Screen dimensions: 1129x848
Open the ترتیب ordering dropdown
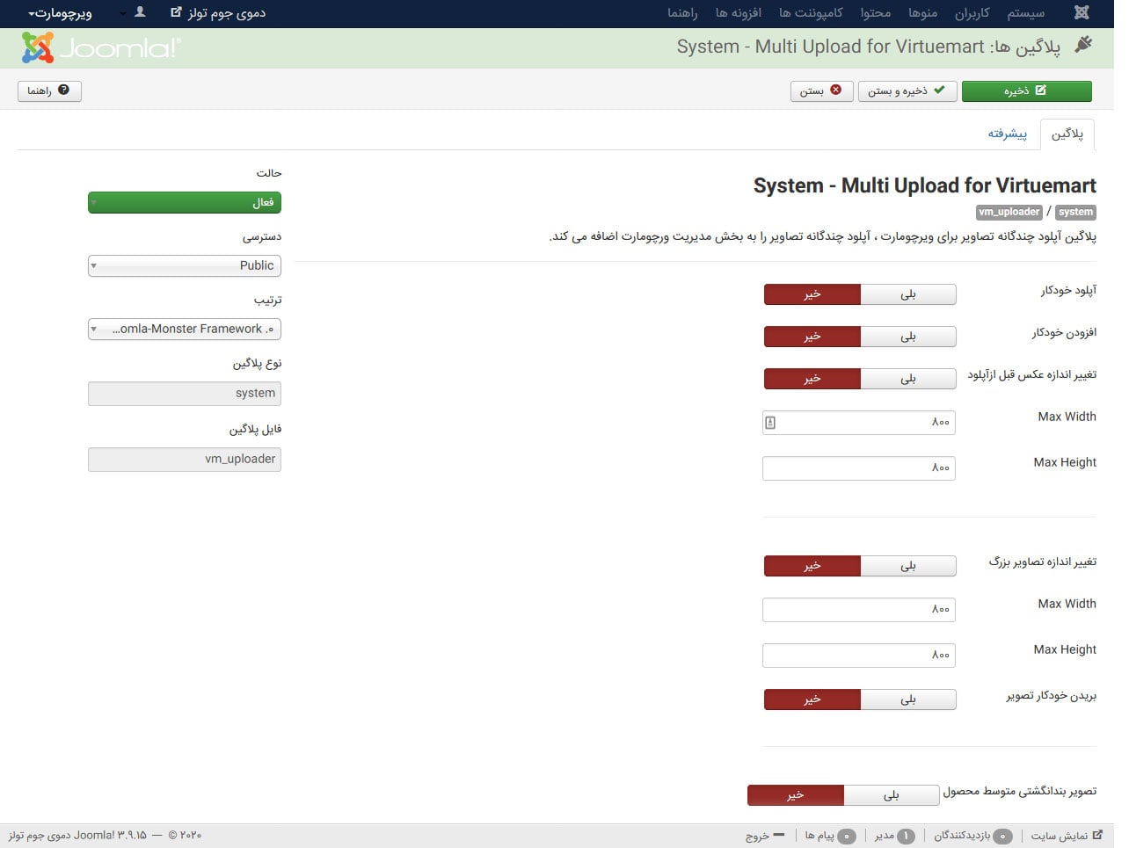tap(185, 330)
